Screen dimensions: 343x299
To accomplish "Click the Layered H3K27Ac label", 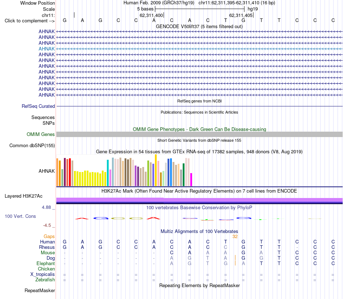I will (x=23, y=196).
